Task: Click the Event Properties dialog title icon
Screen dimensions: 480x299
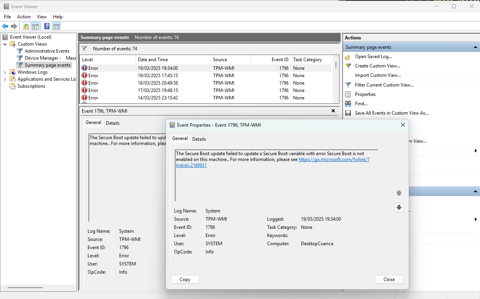Action: 172,125
